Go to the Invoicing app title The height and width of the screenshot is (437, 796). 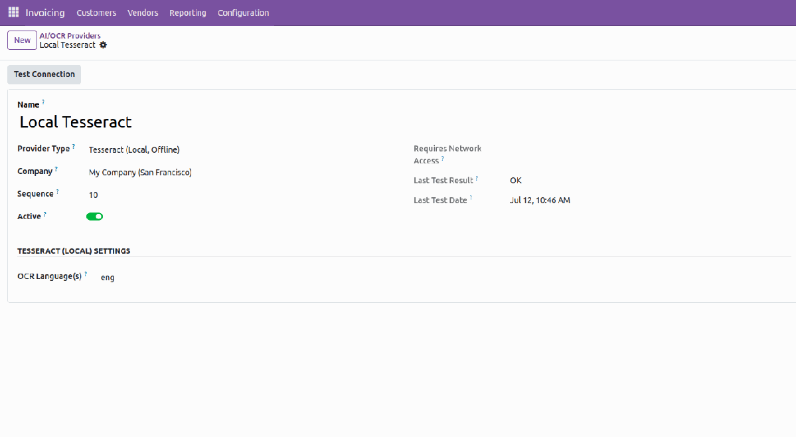(x=45, y=13)
